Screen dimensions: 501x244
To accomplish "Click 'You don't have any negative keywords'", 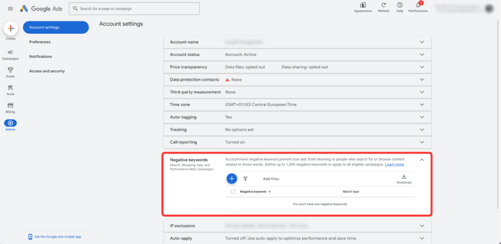I will point(320,204).
